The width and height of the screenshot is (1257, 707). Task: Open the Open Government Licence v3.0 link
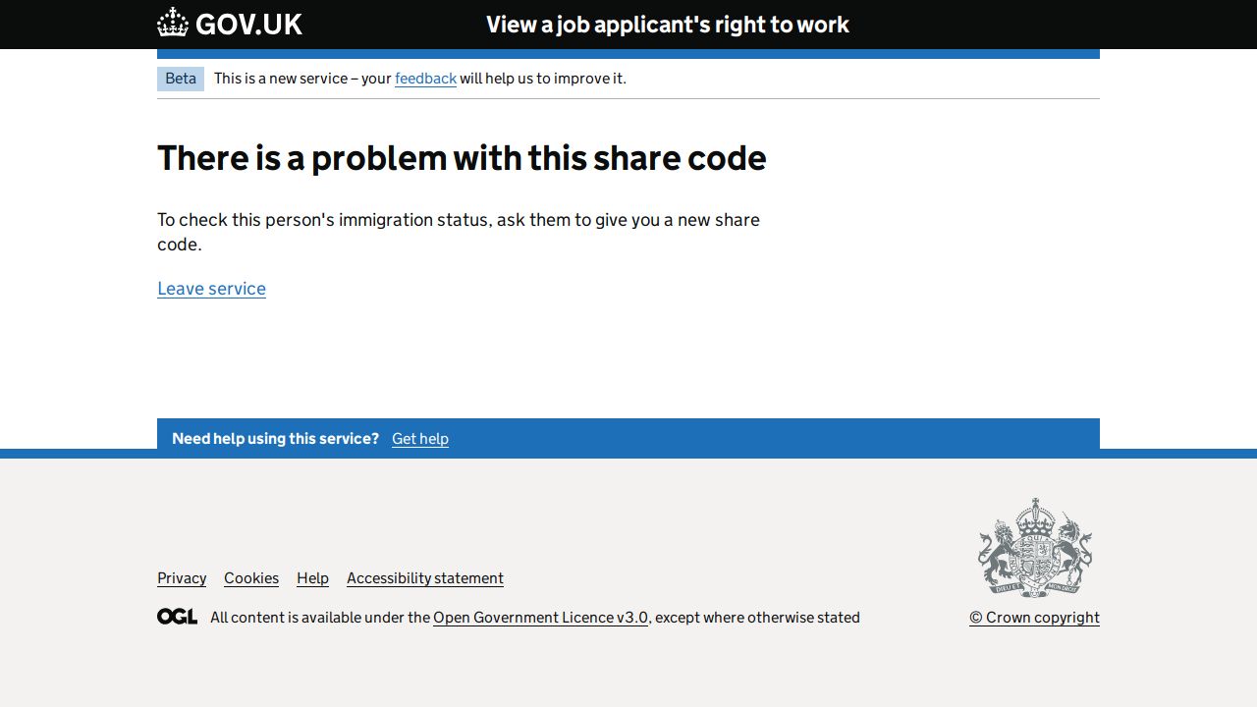pyautogui.click(x=540, y=618)
